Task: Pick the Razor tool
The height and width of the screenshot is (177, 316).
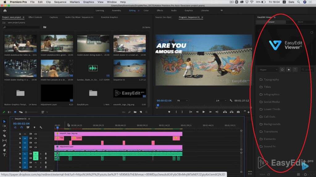Action: pos(4,136)
